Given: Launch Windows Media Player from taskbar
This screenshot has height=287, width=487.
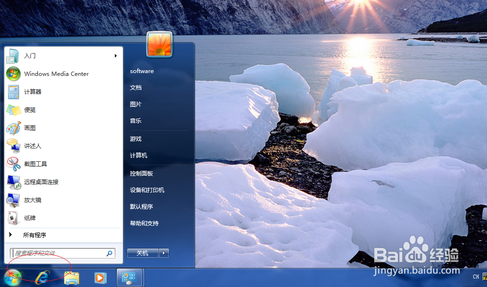Looking at the screenshot, I should pos(100,278).
